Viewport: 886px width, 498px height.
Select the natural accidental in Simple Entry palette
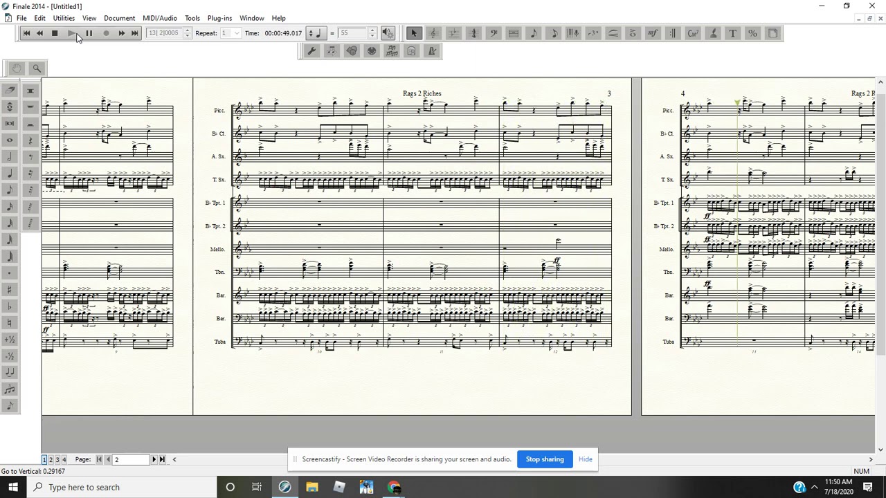pos(10,322)
